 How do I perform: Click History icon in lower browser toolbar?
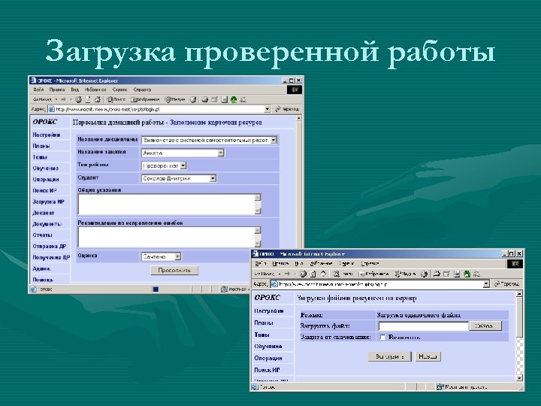[x=424, y=274]
